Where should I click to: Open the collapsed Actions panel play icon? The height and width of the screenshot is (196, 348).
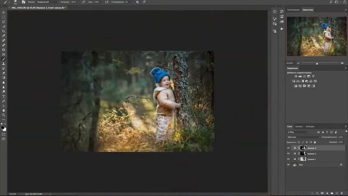[x=282, y=29]
